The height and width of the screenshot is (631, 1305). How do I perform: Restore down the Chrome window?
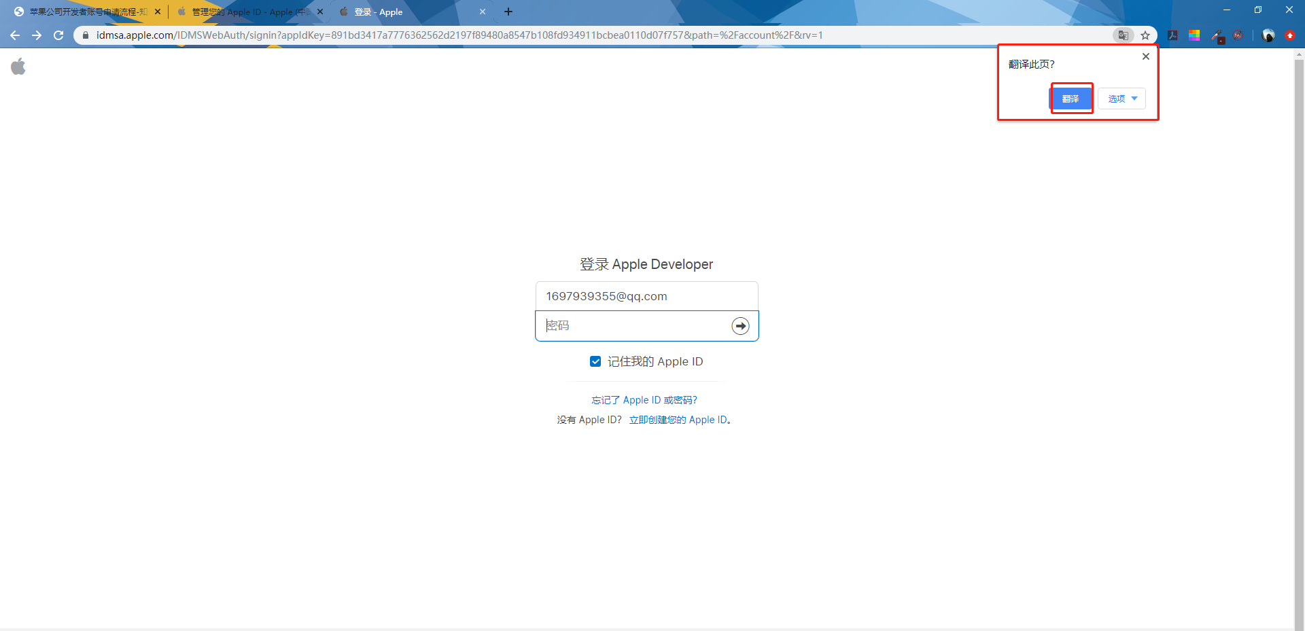tap(1258, 10)
